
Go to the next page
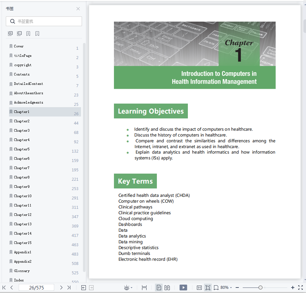61,288
